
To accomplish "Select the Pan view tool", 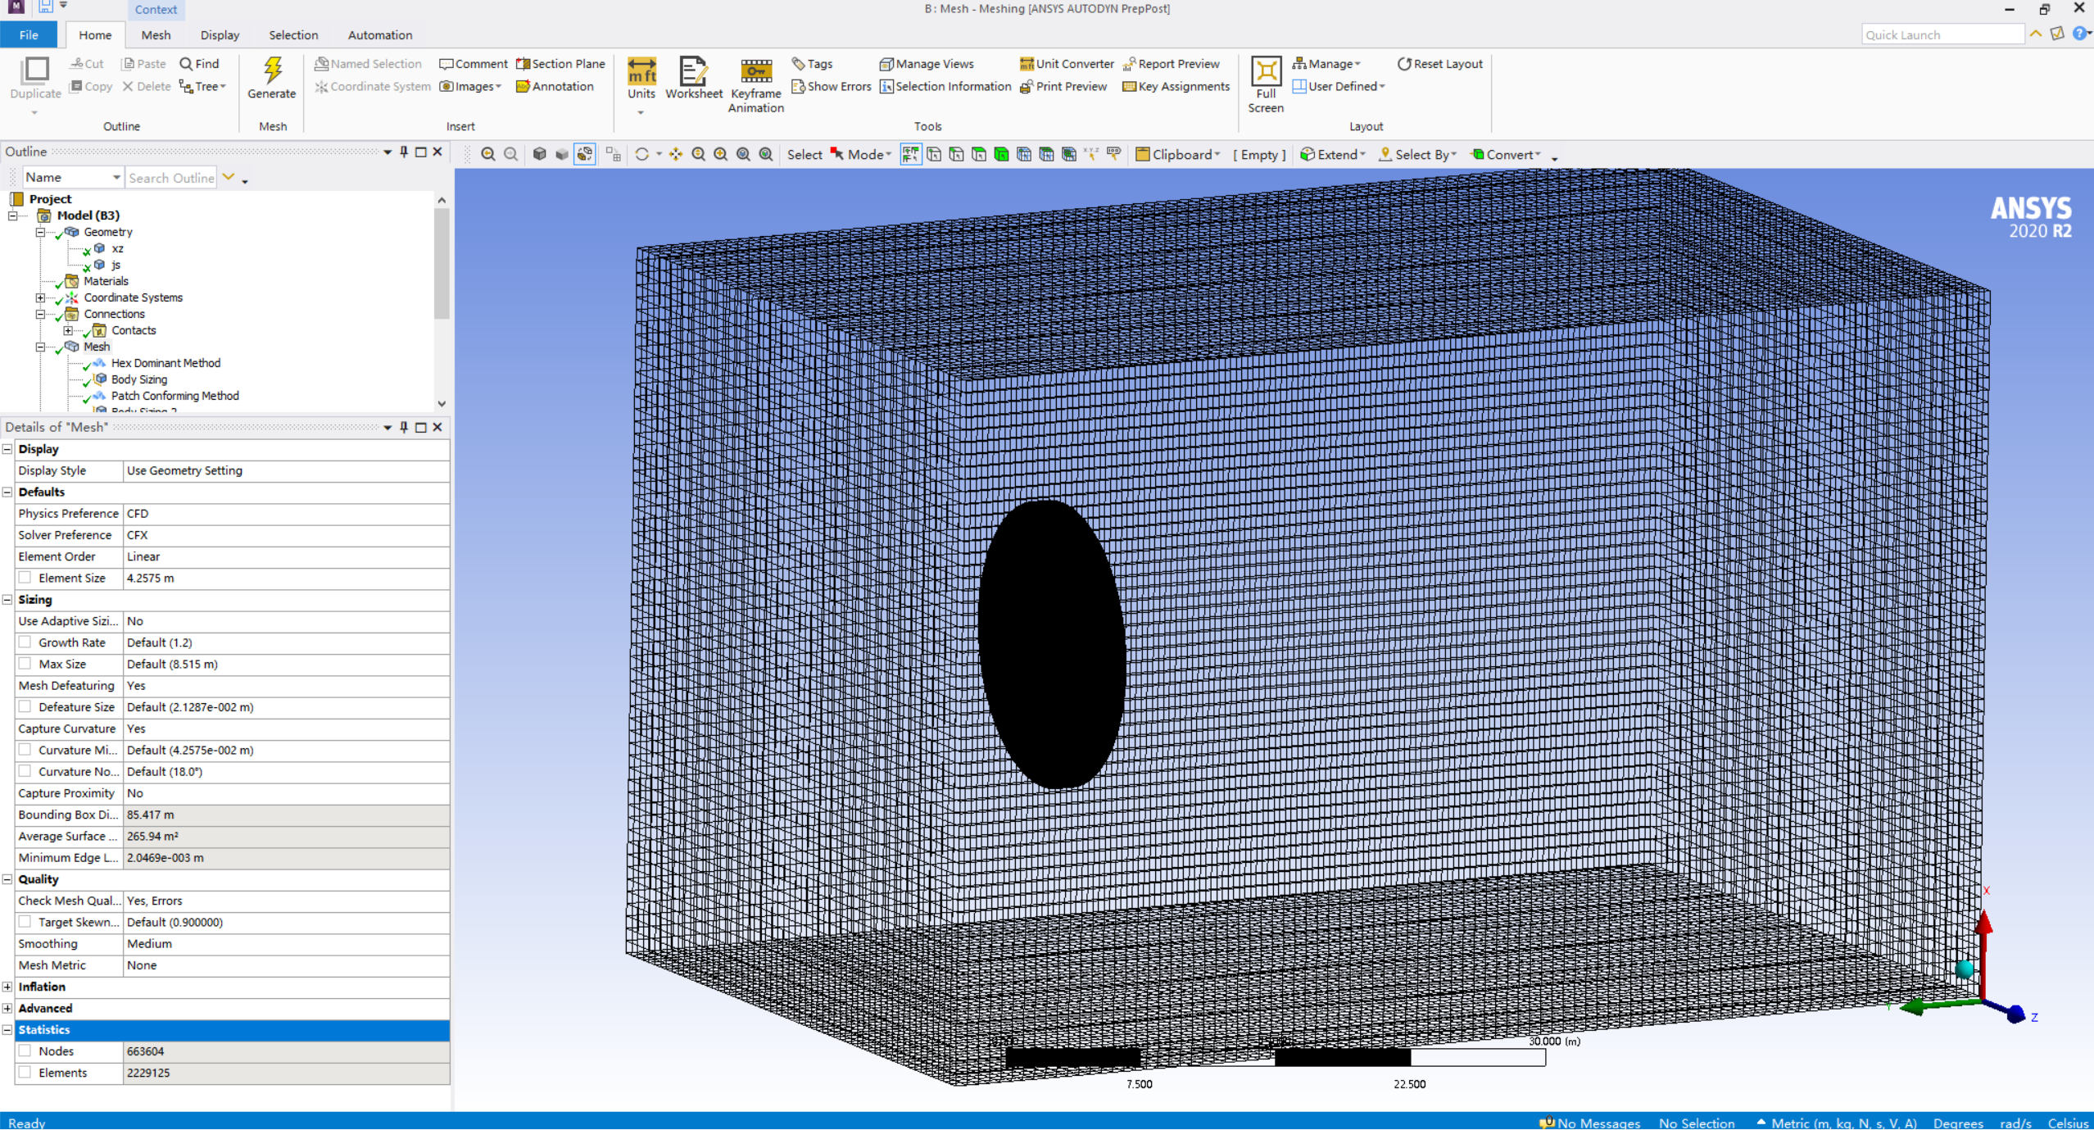I will click(676, 154).
